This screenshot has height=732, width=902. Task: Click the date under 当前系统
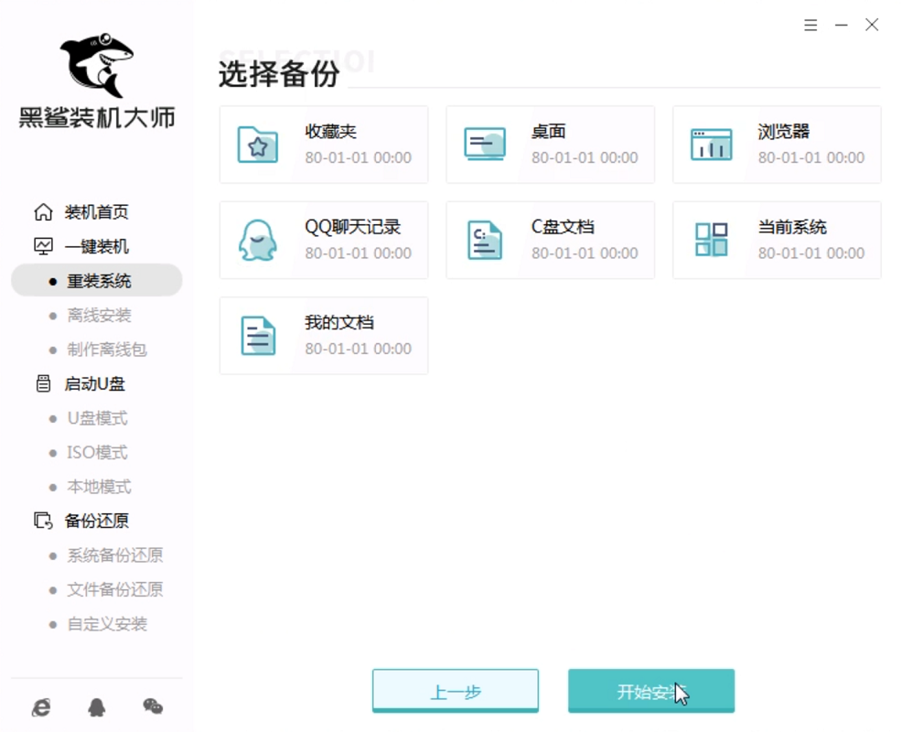coord(811,253)
